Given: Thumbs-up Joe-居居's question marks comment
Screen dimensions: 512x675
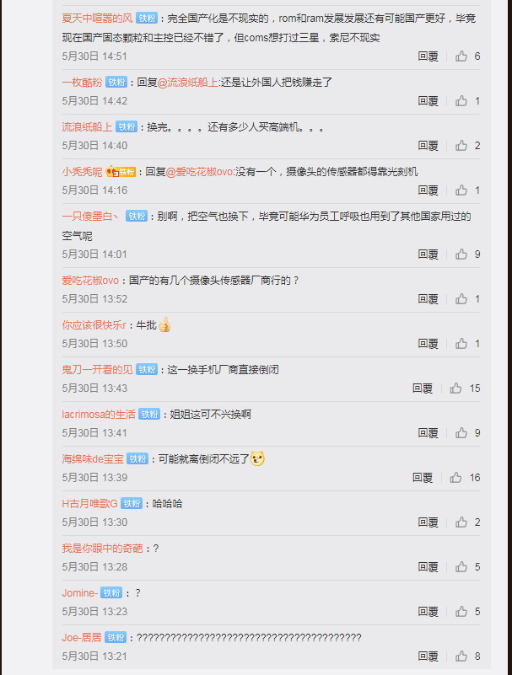Looking at the screenshot, I should pyautogui.click(x=461, y=656).
